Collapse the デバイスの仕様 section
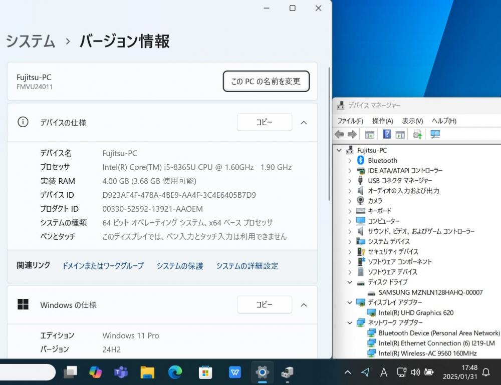501x385 pixels. (304, 123)
